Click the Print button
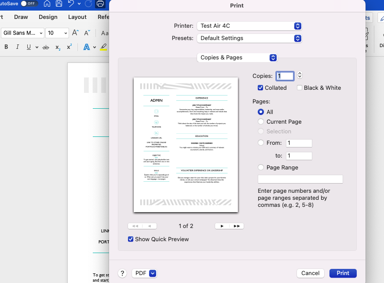The height and width of the screenshot is (283, 384). click(x=343, y=273)
